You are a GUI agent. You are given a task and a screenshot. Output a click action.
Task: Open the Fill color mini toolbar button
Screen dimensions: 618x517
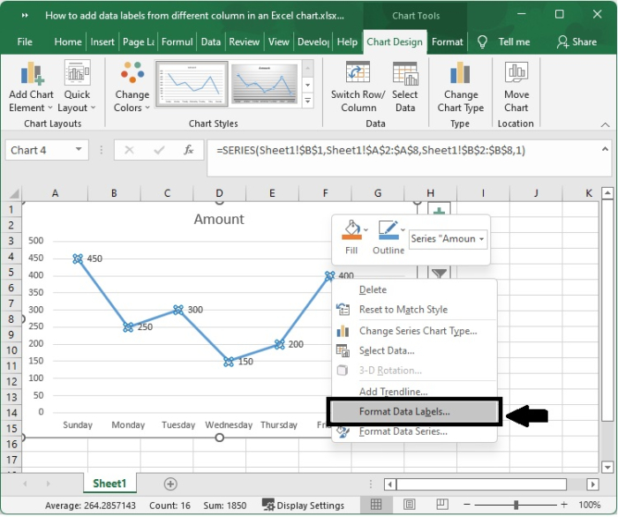[353, 237]
